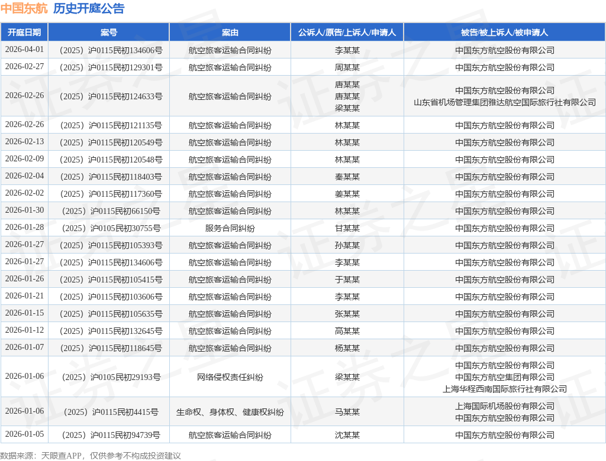Image resolution: width=606 pixels, height=461 pixels.
Task: Click plaintiff 于某某
Action: 347,280
